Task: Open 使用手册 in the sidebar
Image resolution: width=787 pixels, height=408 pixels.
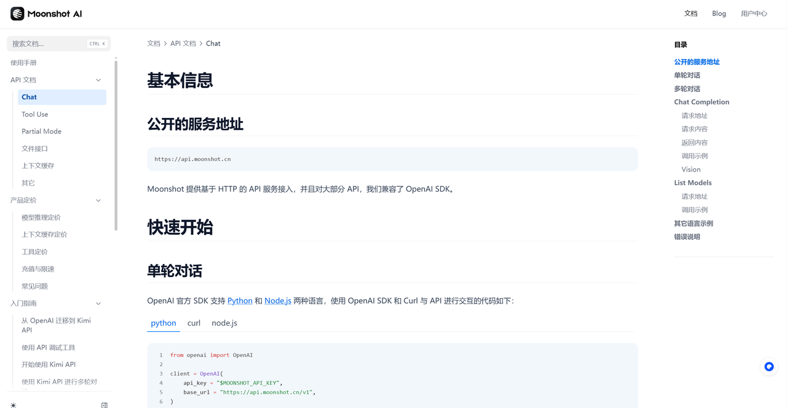Action: [23, 63]
